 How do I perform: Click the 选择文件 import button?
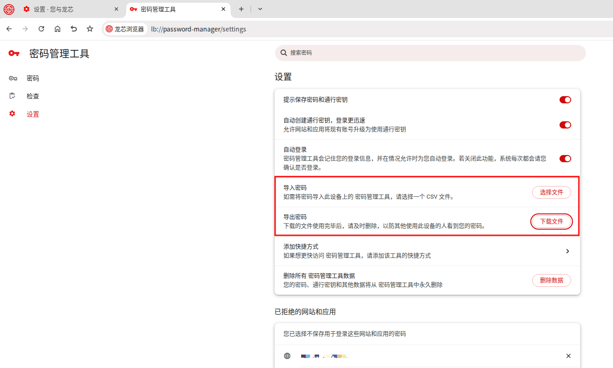click(551, 192)
